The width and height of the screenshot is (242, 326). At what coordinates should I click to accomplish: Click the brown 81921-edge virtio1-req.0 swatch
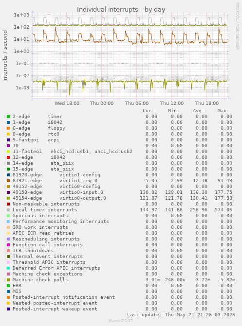(8, 181)
